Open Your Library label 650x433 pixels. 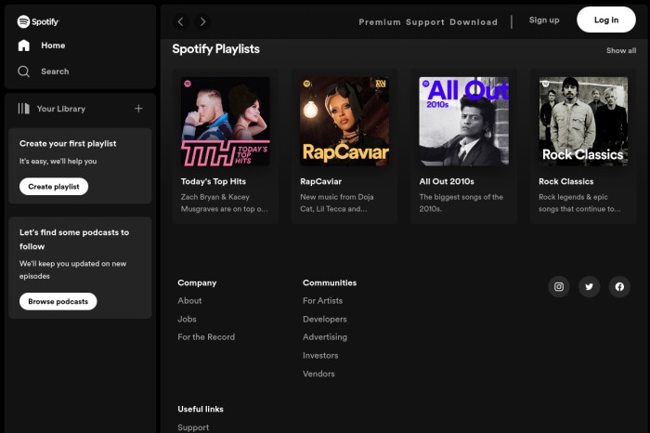[x=61, y=109]
